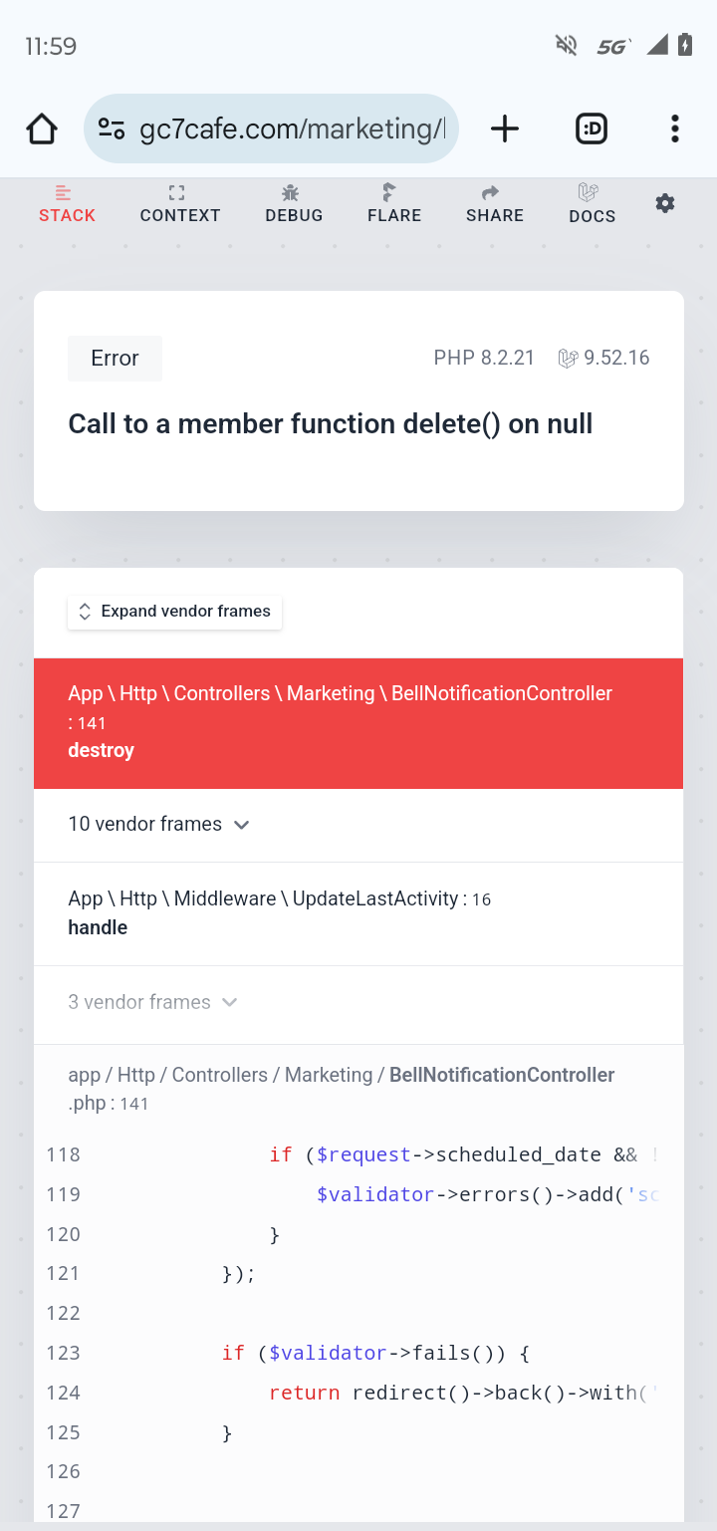
Task: Open the Flare tab
Action: [x=394, y=203]
